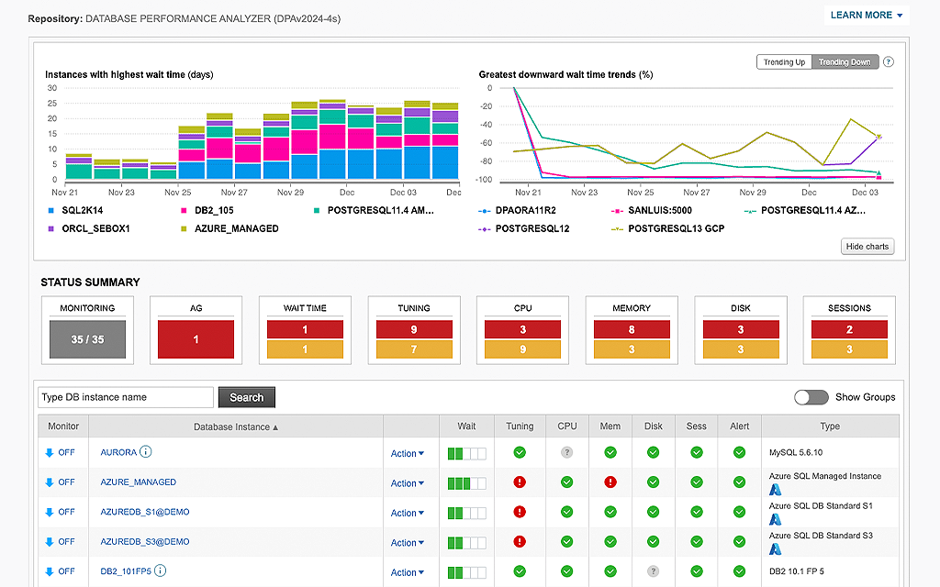Expand the LEARN MORE menu

tap(864, 16)
